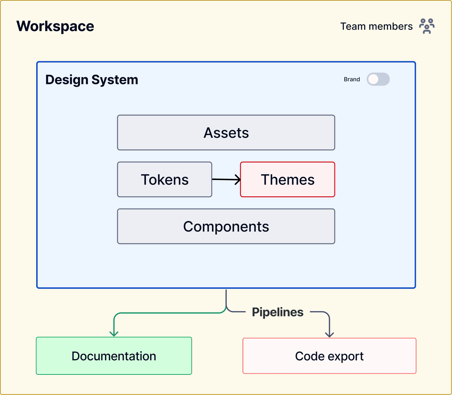
Task: Open the Code export box
Action: click(x=330, y=356)
